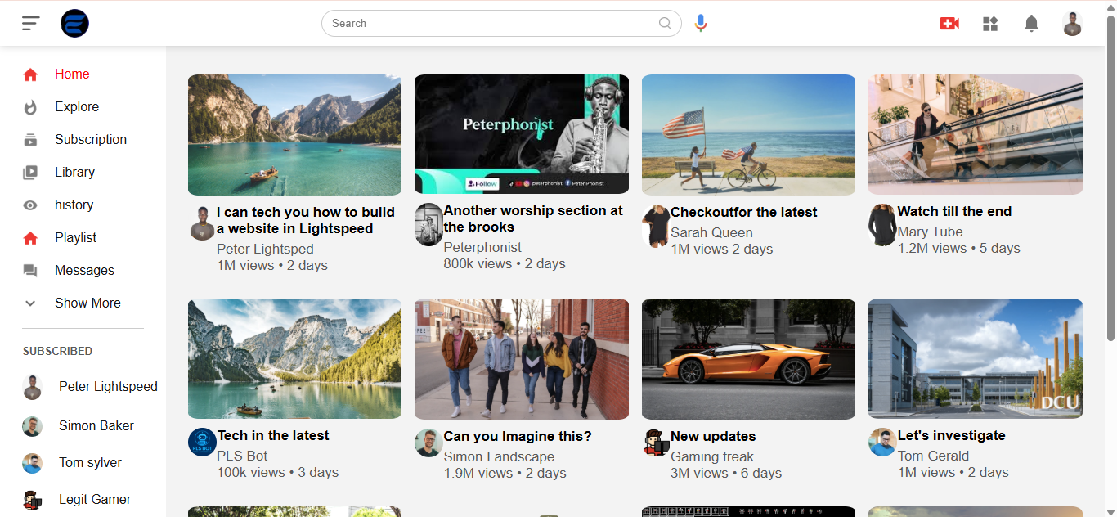The width and height of the screenshot is (1117, 517).
Task: Click the hamburger menu icon
Action: click(x=30, y=23)
